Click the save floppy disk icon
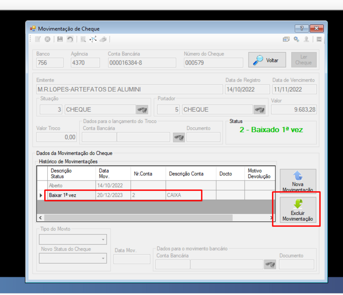 point(60,39)
